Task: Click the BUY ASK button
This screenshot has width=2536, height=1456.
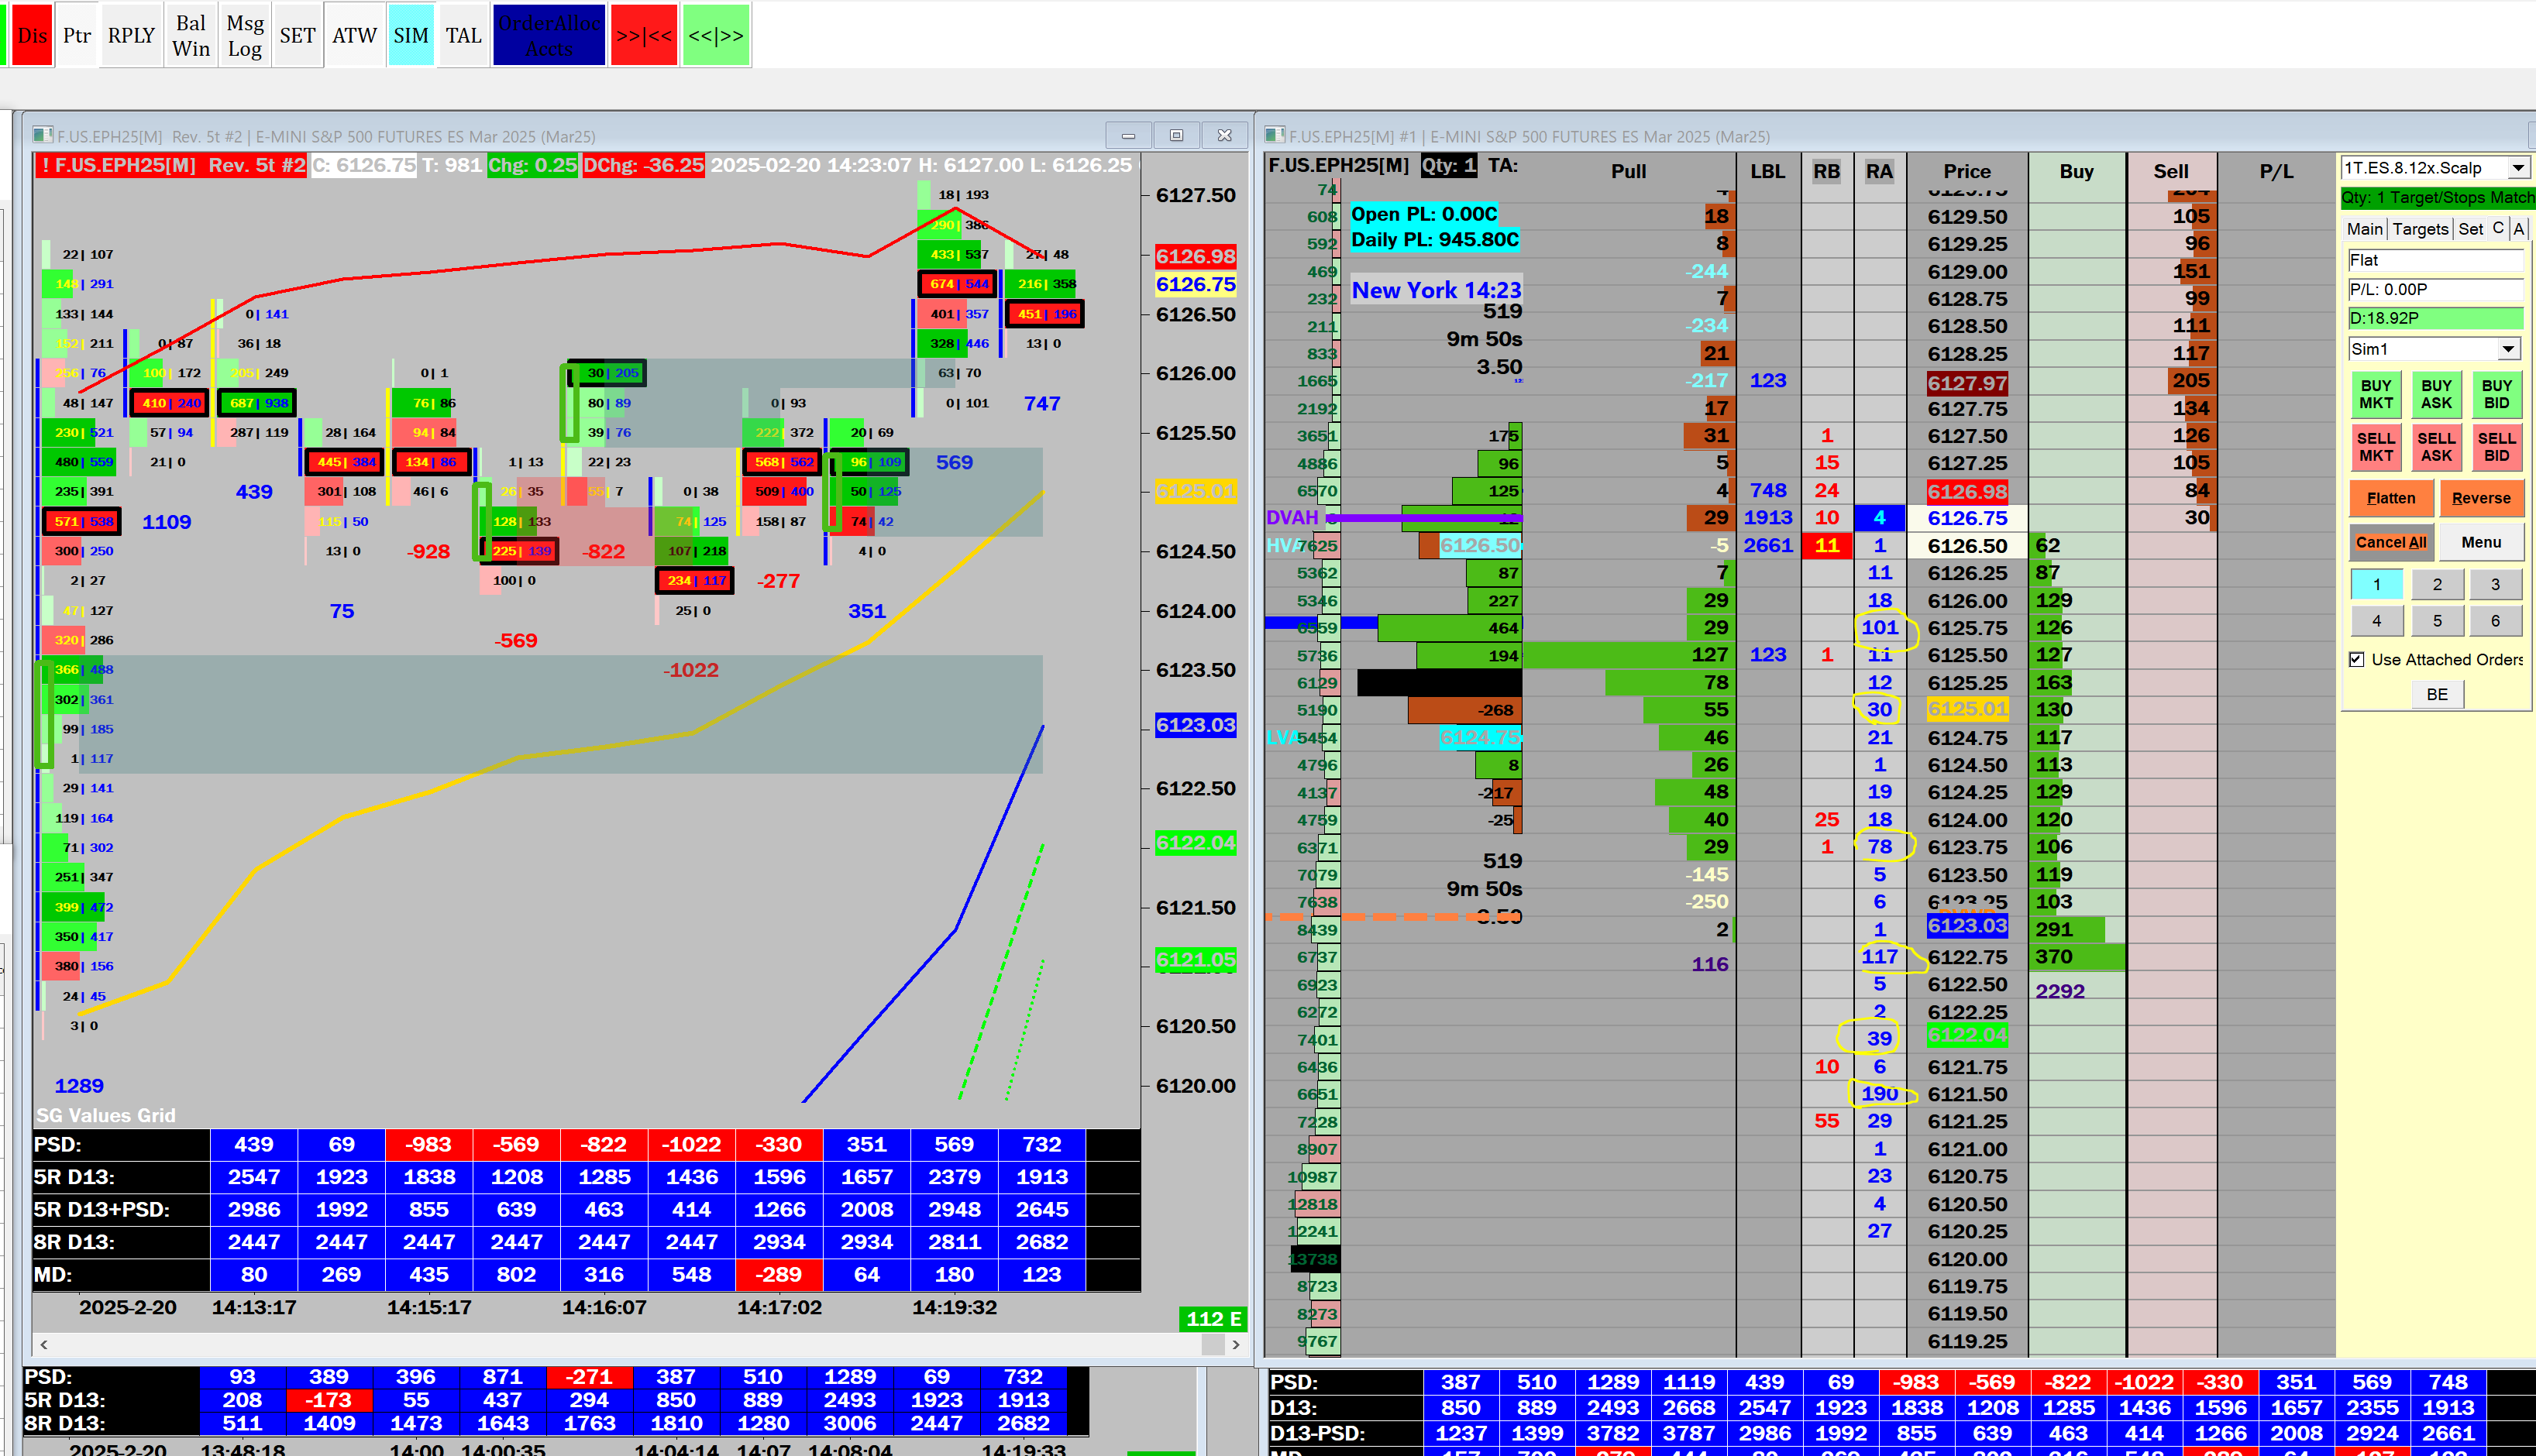Action: [x=2436, y=394]
